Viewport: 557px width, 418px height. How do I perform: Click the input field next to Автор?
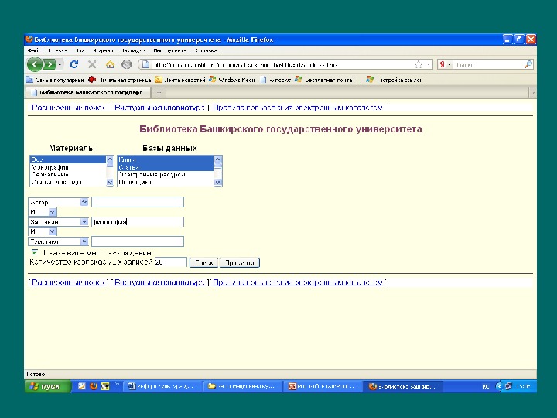138,202
